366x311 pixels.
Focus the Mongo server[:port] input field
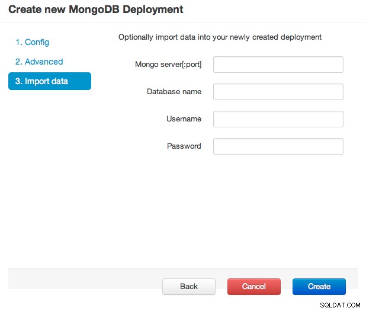click(278, 65)
